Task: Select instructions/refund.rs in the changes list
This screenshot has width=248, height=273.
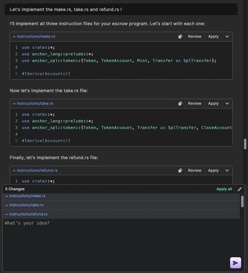Action: pos(28,214)
